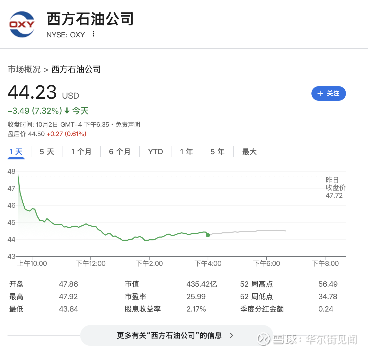Click the 股息收益率 value 2.17%
The width and height of the screenshot is (368, 351).
coord(196,309)
